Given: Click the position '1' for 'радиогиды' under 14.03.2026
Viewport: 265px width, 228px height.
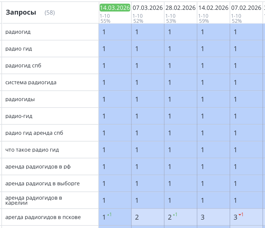Looking at the screenshot, I should pyautogui.click(x=104, y=99).
